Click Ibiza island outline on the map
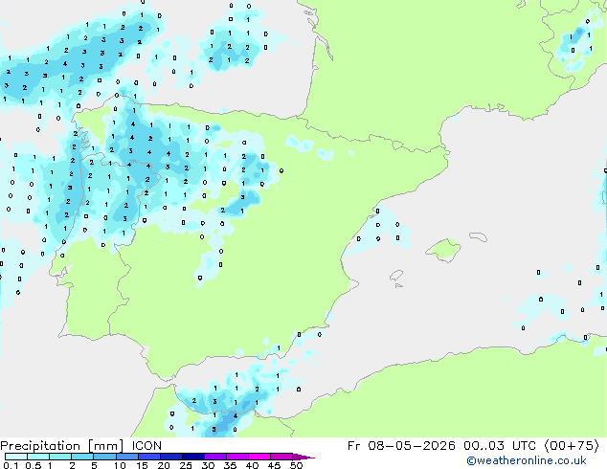The image size is (607, 469). click(396, 276)
